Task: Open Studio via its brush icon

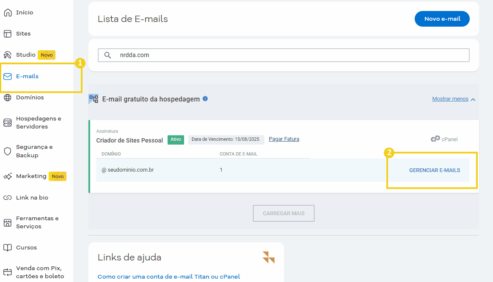Action: 7,55
